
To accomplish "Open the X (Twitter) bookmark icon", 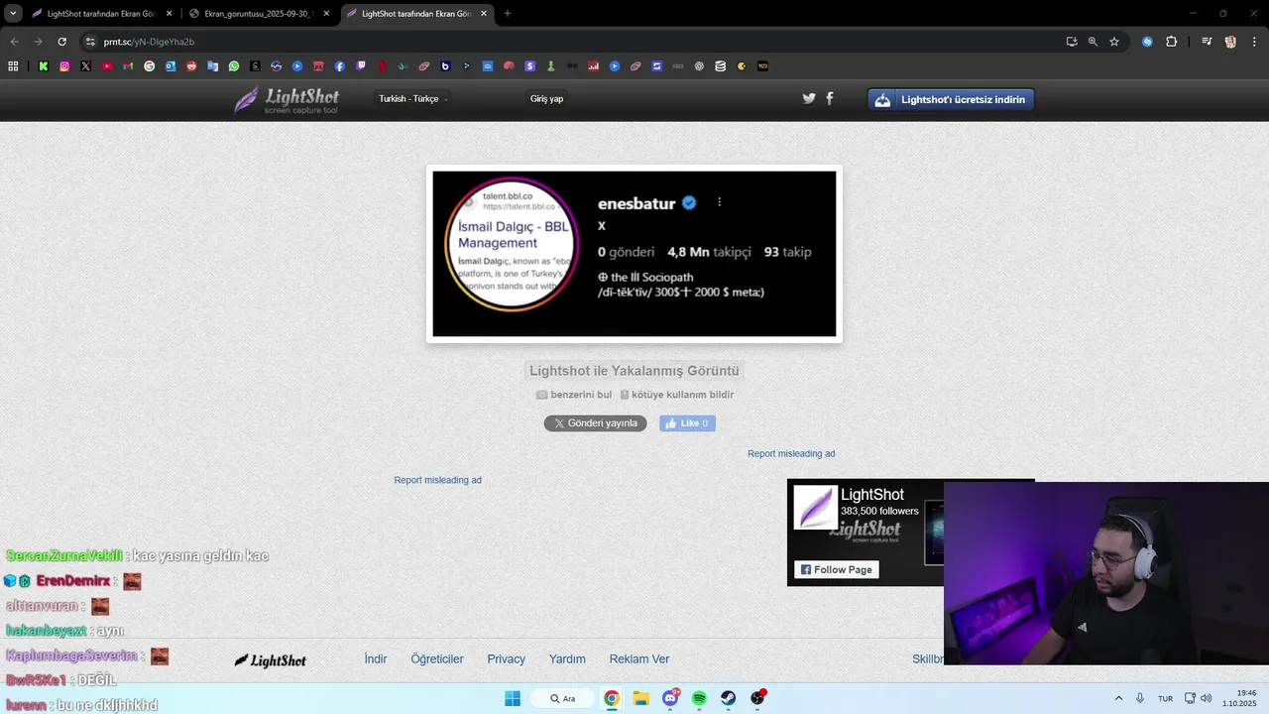I will pyautogui.click(x=85, y=66).
